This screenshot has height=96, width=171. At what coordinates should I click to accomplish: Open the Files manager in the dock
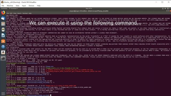[x=3, y=24]
